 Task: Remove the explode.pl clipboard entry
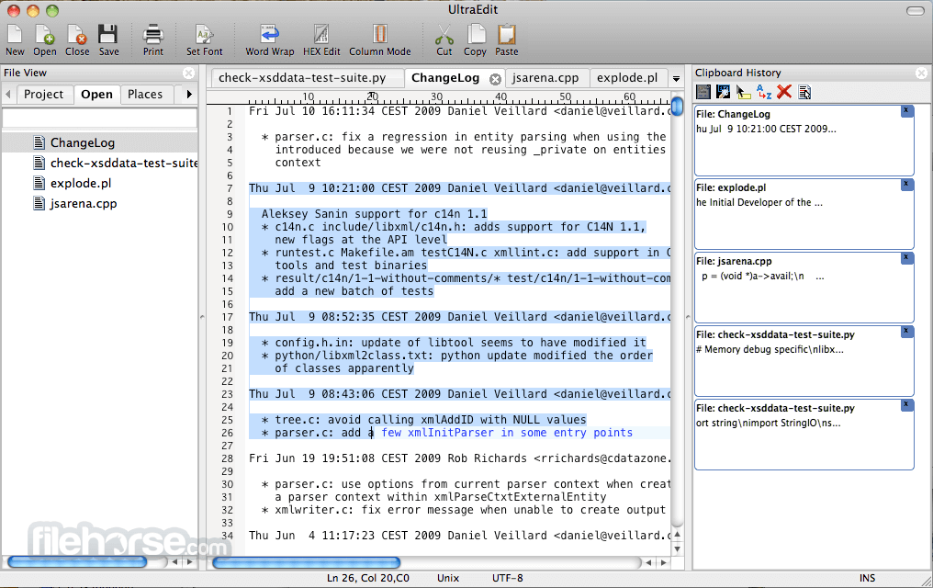906,185
